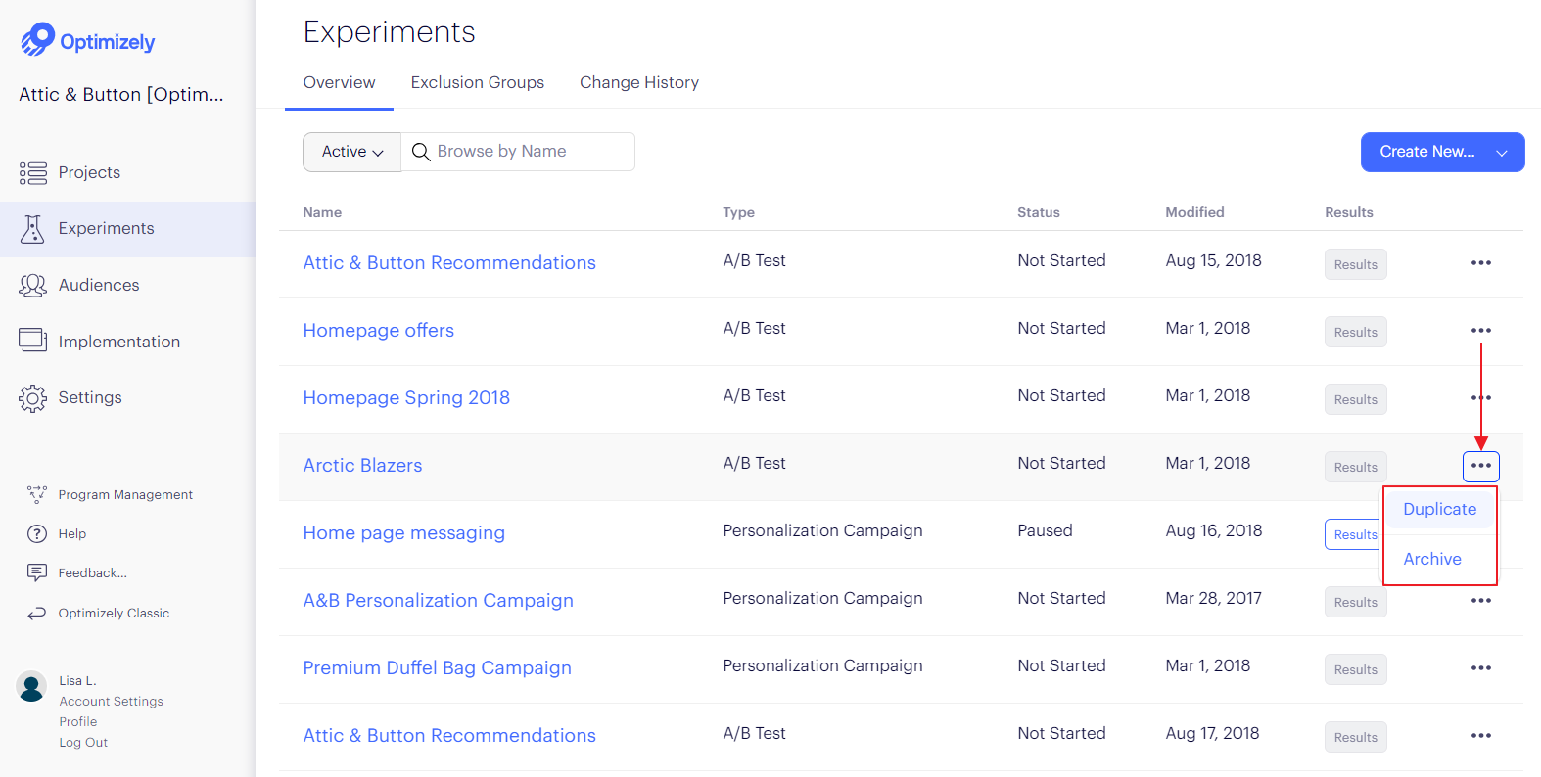
Task: Click Results for Aug 17 Attic & Button Recommendations
Action: [1356, 737]
